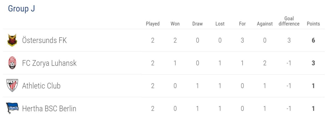Click the Athletic Club crest icon
The width and height of the screenshot is (328, 120).
point(12,85)
